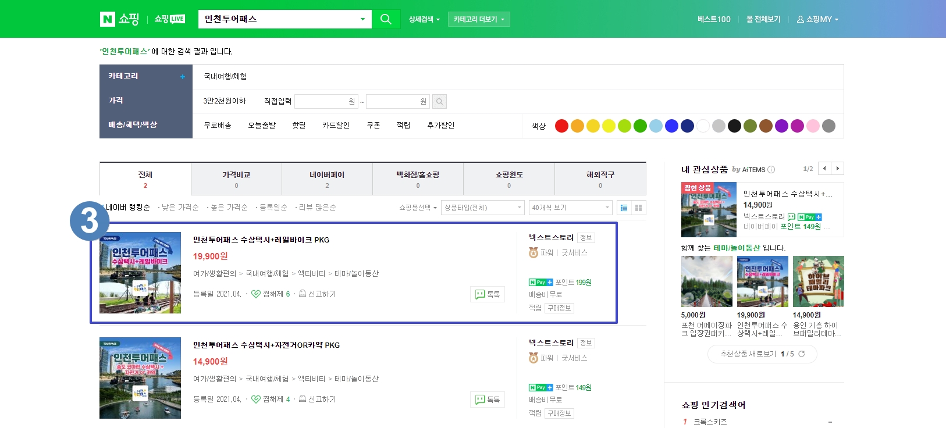
Task: Click the 쇼핑MY user profile icon
Action: [x=801, y=19]
